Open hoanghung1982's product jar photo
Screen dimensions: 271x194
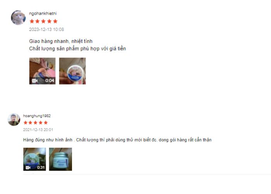click(60, 159)
